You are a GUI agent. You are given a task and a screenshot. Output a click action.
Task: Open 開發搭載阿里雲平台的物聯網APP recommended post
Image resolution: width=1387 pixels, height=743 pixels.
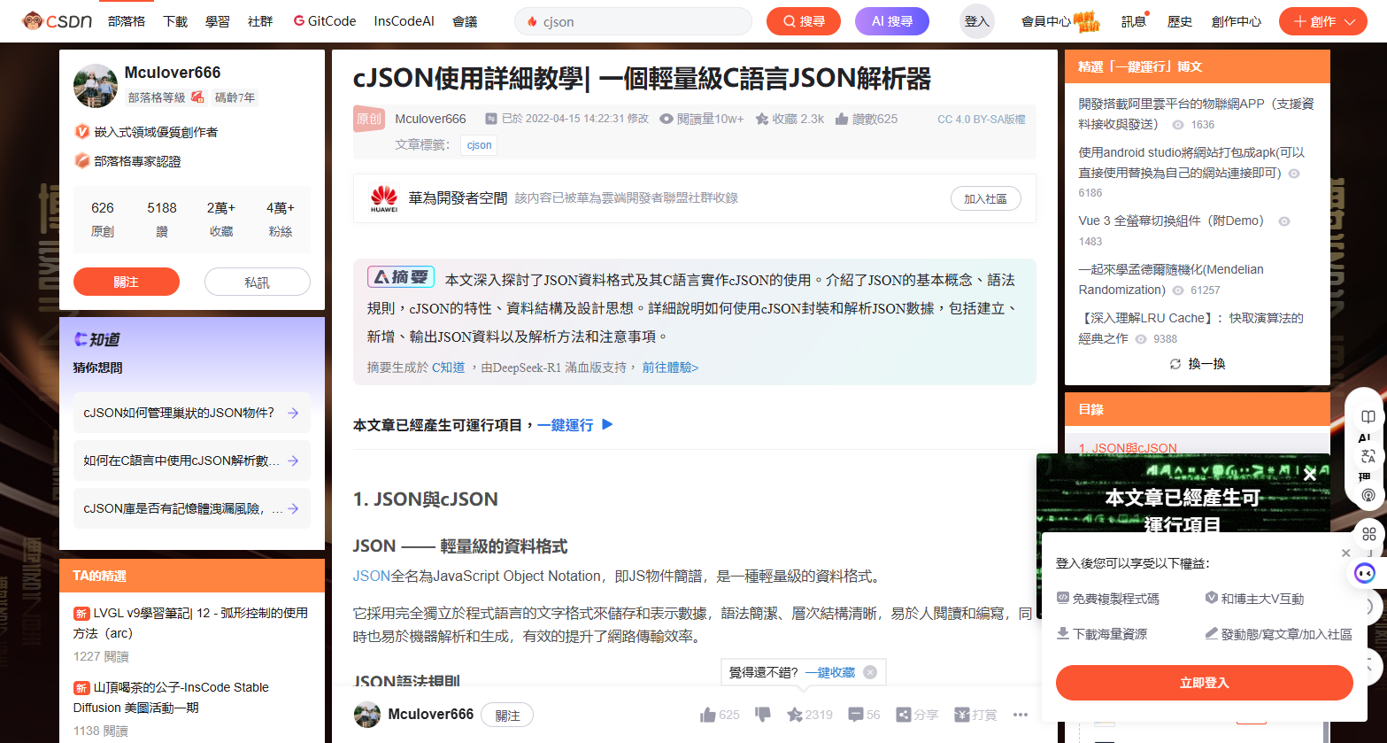[x=1196, y=113]
